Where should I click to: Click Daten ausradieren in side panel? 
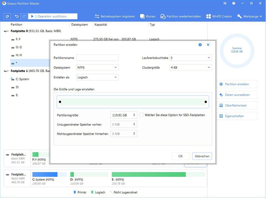pyautogui.click(x=237, y=95)
